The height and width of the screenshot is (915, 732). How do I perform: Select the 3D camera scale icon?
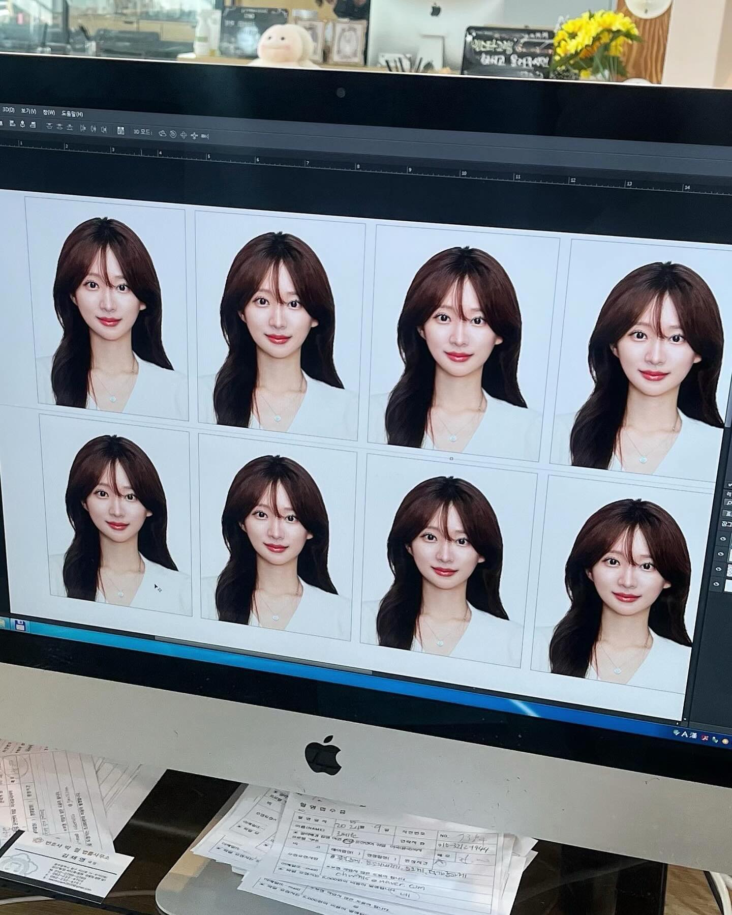click(x=205, y=136)
